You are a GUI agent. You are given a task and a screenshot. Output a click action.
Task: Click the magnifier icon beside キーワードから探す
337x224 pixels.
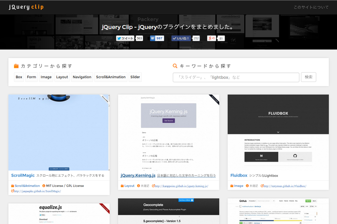coord(175,66)
